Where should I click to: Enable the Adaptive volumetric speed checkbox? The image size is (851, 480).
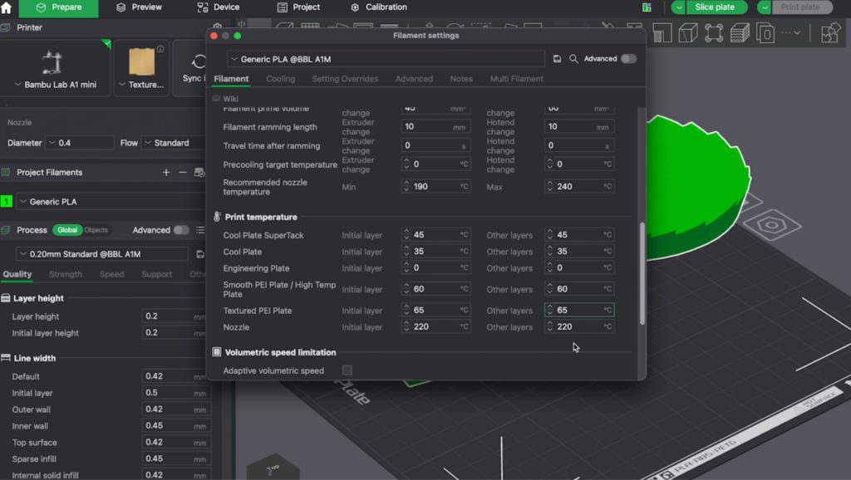(x=347, y=370)
